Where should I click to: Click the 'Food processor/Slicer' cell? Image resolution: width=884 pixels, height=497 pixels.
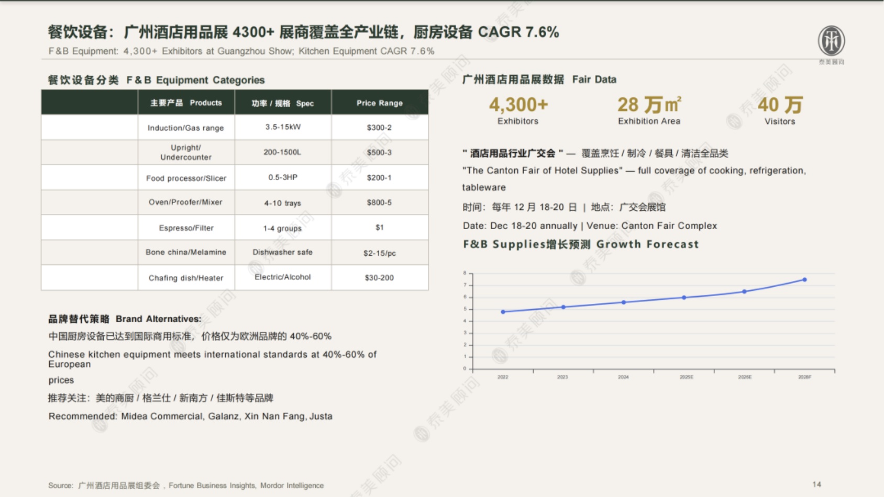pos(186,178)
